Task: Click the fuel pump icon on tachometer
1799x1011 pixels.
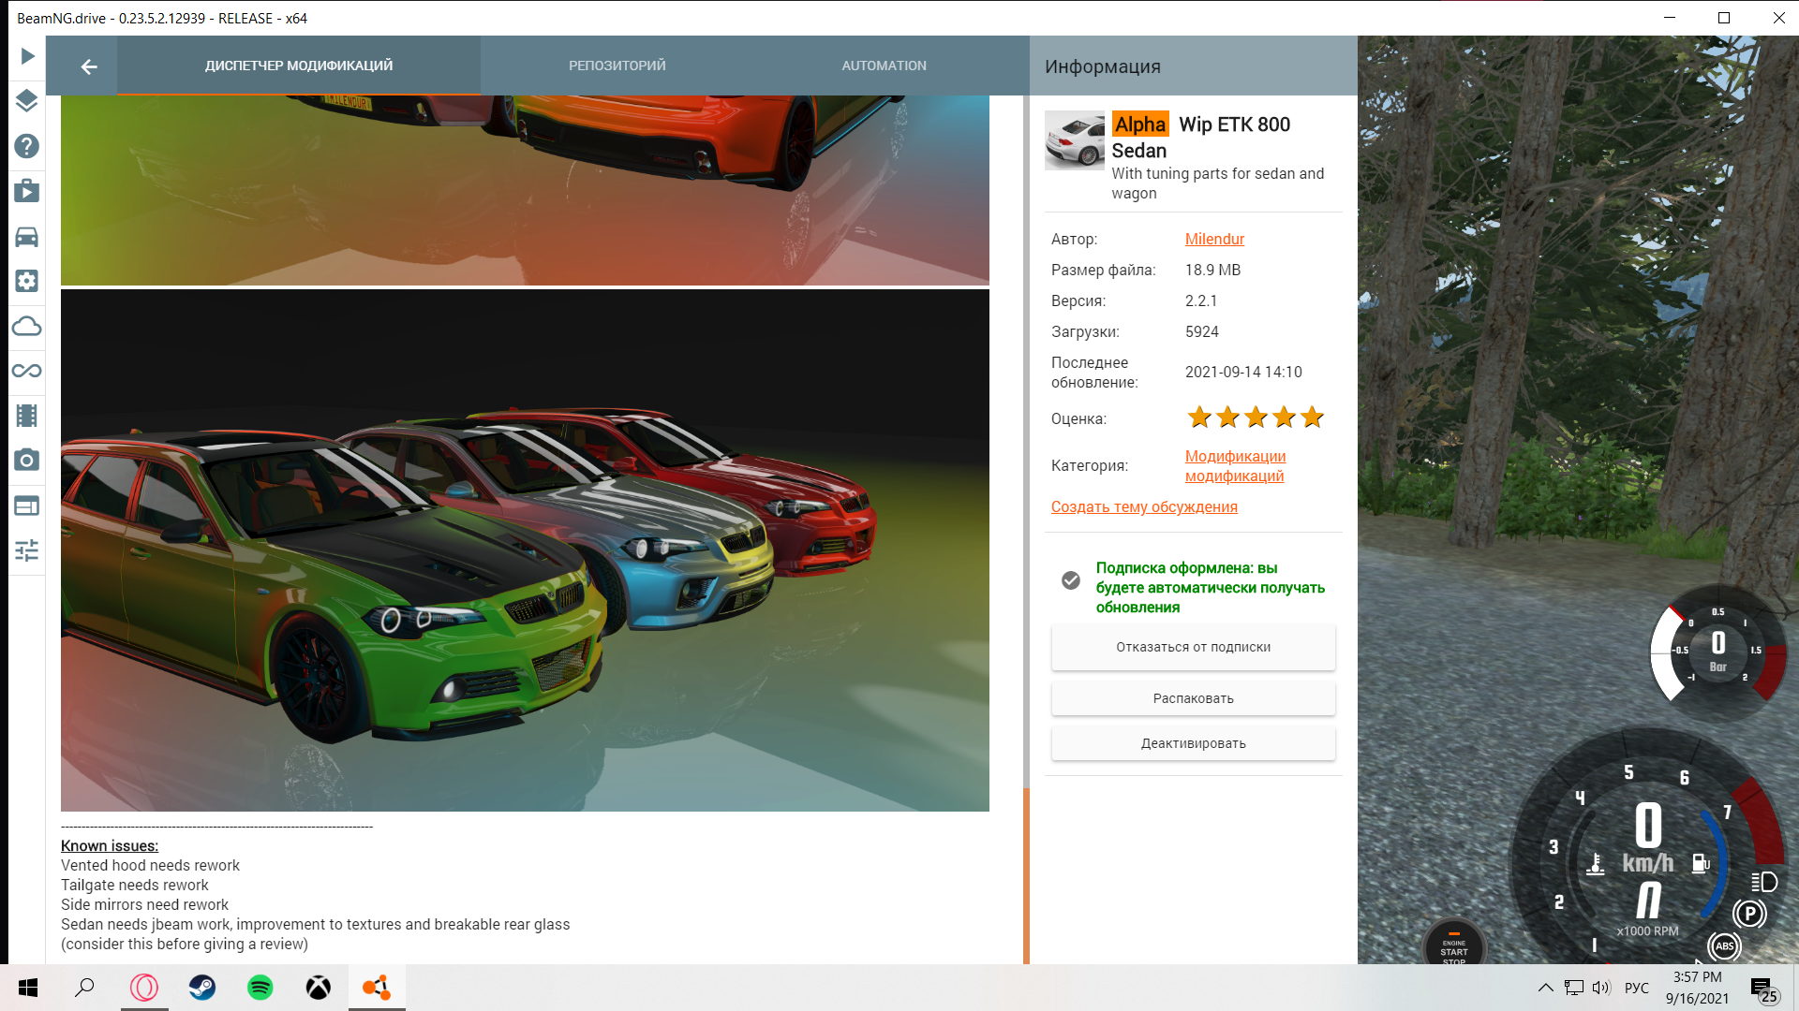Action: click(x=1701, y=863)
